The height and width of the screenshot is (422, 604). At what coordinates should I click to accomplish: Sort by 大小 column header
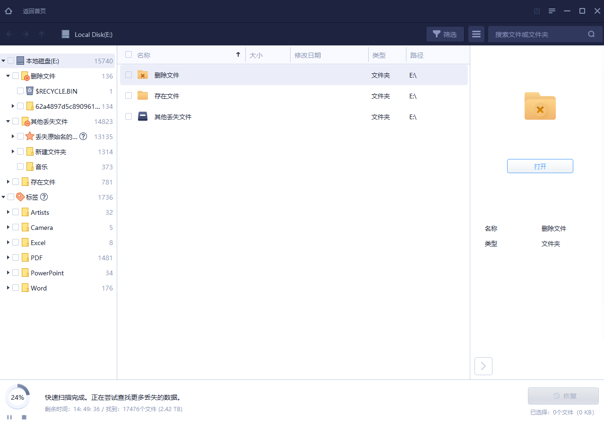tap(256, 55)
